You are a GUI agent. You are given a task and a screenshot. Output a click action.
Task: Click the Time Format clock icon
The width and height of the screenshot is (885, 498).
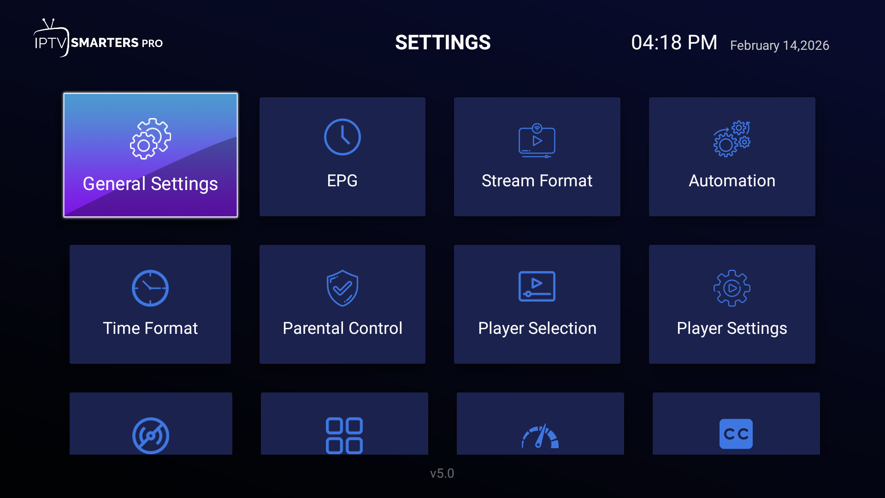150,288
